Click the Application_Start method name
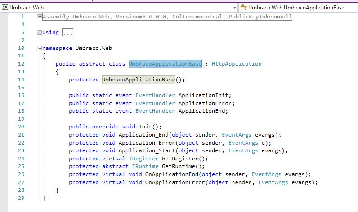This screenshot has height=212, width=358. [147, 150]
